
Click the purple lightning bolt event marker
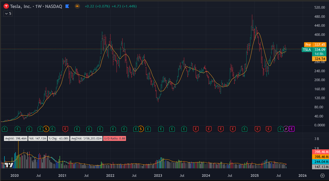[x=286, y=128]
